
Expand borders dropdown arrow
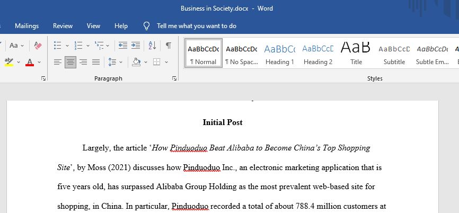coord(166,63)
